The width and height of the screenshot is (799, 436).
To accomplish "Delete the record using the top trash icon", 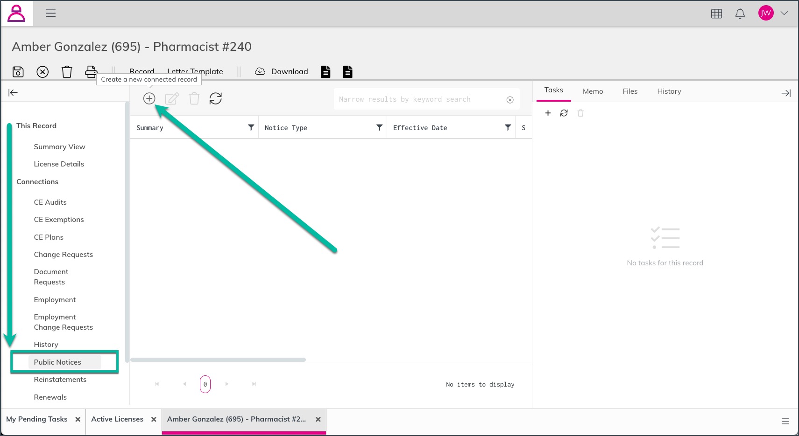I will click(x=67, y=72).
